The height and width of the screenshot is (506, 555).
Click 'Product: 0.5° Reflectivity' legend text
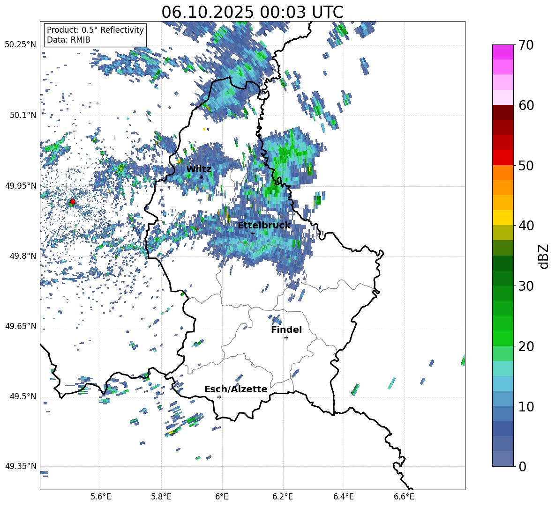pos(95,30)
